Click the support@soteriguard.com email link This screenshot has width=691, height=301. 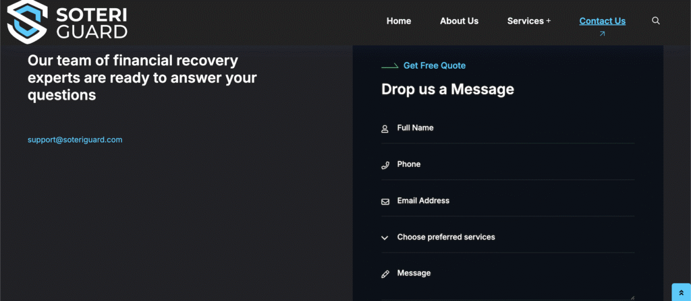click(x=75, y=140)
